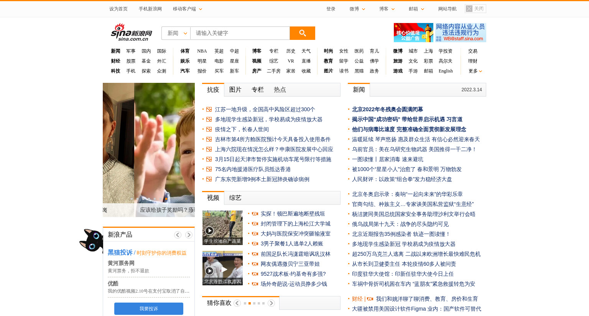Image resolution: width=589 pixels, height=316 pixels.
Task: Click the slideshow photo of child waving
Action: coord(165,144)
